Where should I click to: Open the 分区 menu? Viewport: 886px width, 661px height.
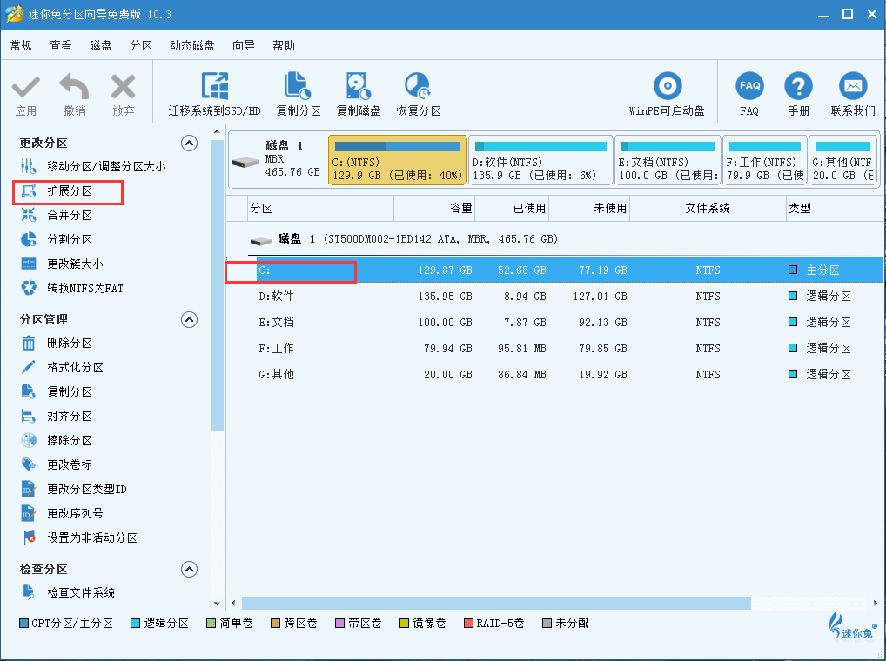click(x=141, y=45)
